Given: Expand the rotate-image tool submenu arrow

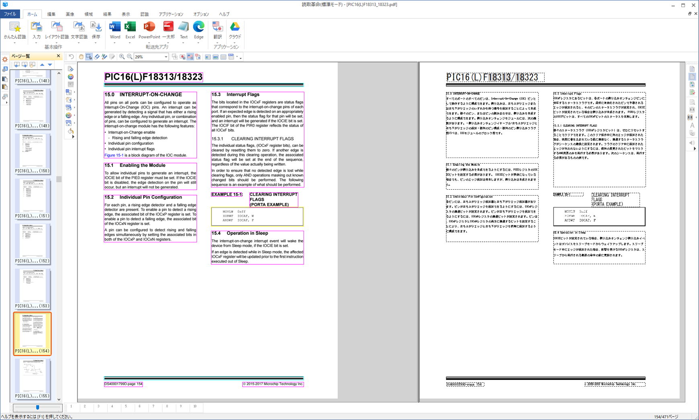Looking at the screenshot, I should coord(74,100).
